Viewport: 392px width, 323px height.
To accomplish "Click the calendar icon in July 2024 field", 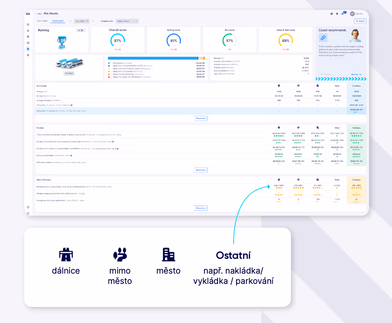I will (x=87, y=21).
